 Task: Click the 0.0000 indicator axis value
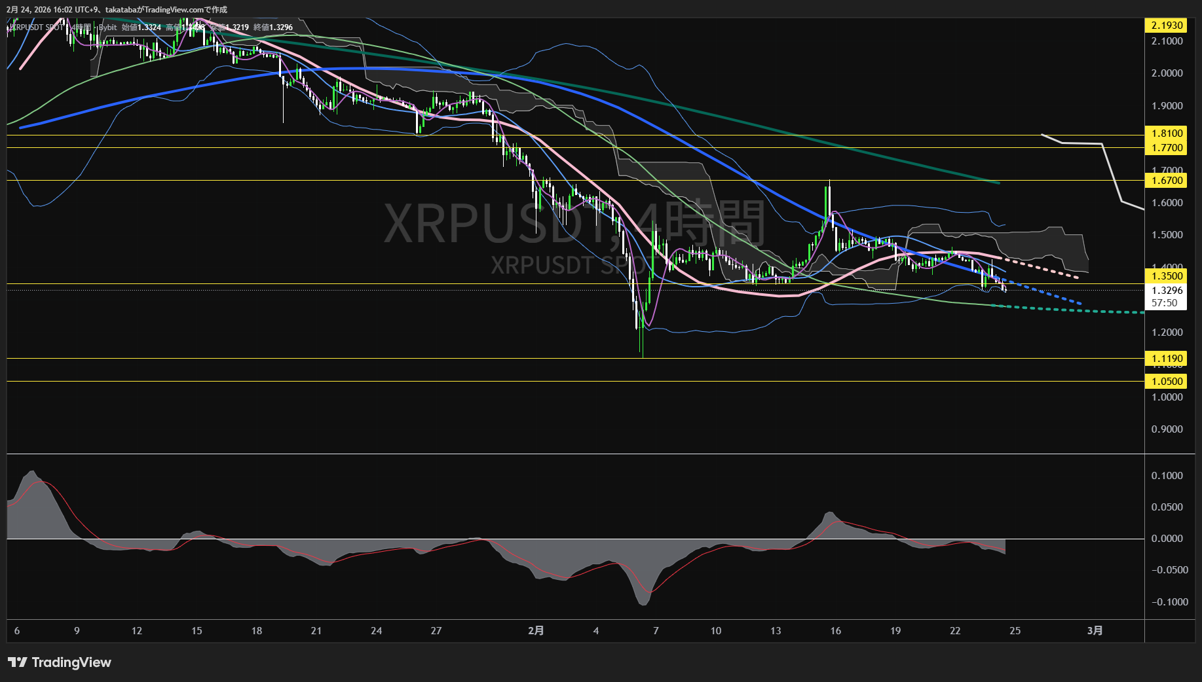click(1167, 539)
